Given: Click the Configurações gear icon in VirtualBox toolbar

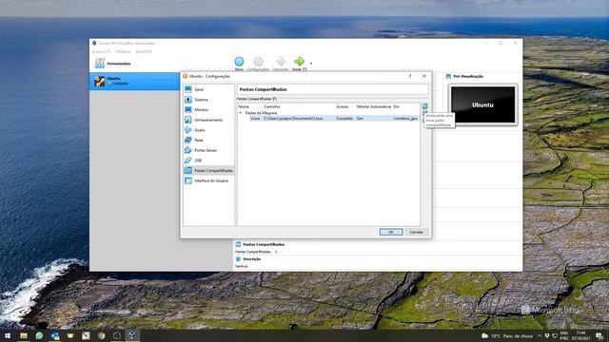Looking at the screenshot, I should click(x=258, y=61).
